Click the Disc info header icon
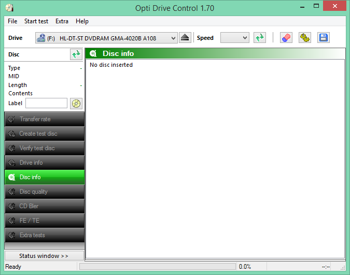The height and width of the screenshot is (275, 350). 93,53
